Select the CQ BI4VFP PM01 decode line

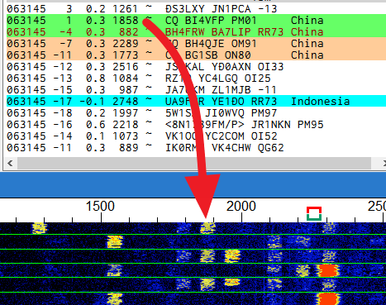click(x=196, y=21)
